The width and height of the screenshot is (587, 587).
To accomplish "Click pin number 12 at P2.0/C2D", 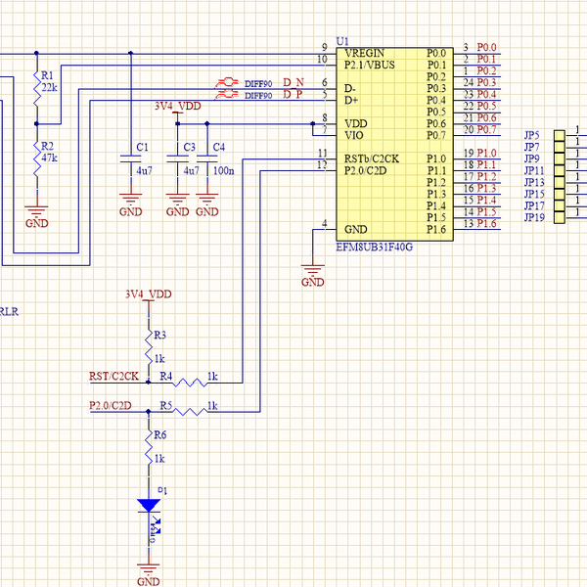I will click(x=322, y=164).
